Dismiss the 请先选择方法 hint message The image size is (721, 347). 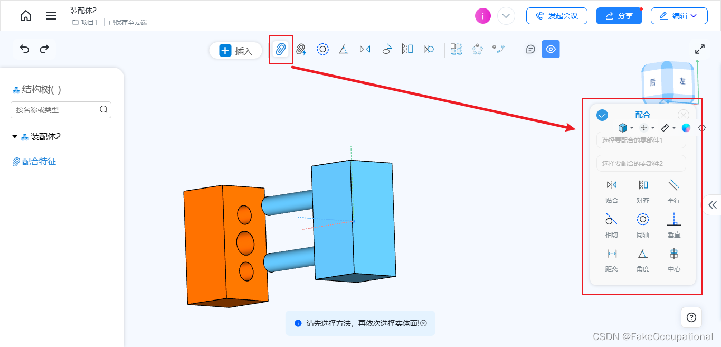tap(423, 323)
